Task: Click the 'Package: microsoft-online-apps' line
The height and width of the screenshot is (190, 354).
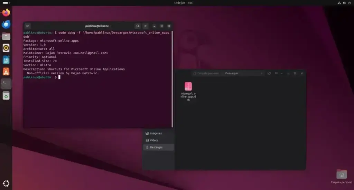Action: [x=51, y=41]
